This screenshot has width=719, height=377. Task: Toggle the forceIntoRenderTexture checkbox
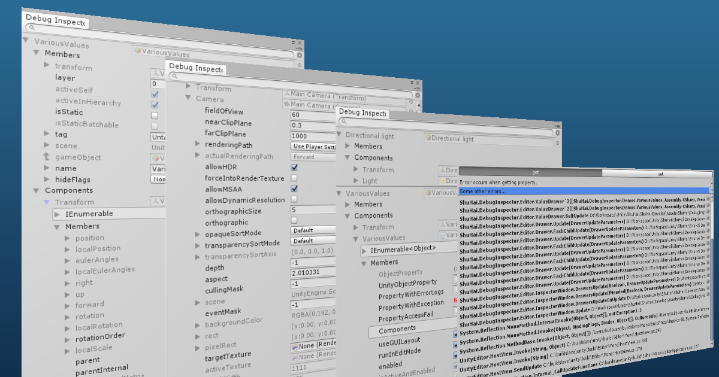coord(293,178)
